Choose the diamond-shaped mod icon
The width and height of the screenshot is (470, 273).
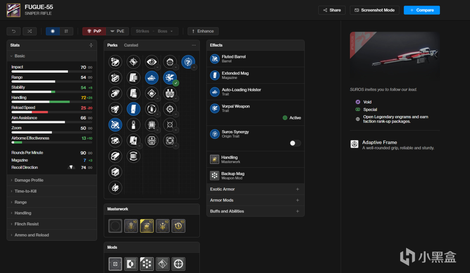163,264
